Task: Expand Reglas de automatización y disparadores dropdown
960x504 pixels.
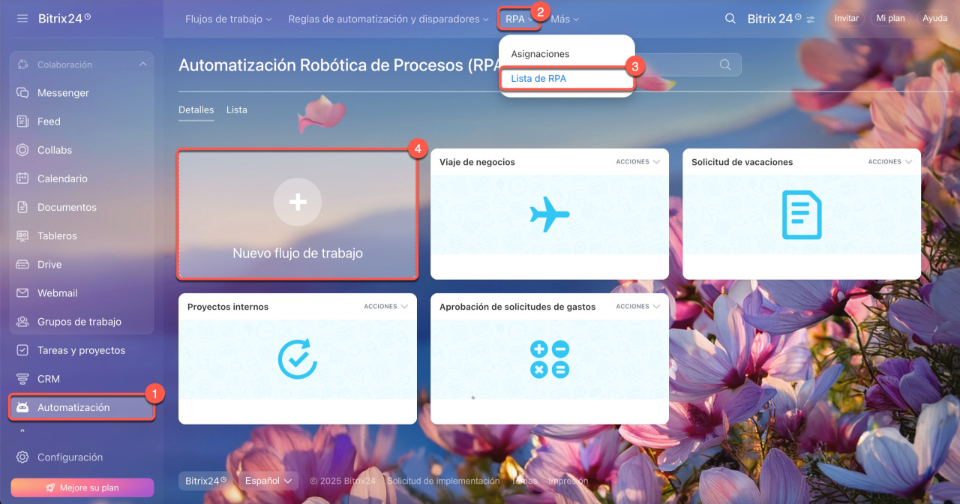Action: (x=388, y=19)
